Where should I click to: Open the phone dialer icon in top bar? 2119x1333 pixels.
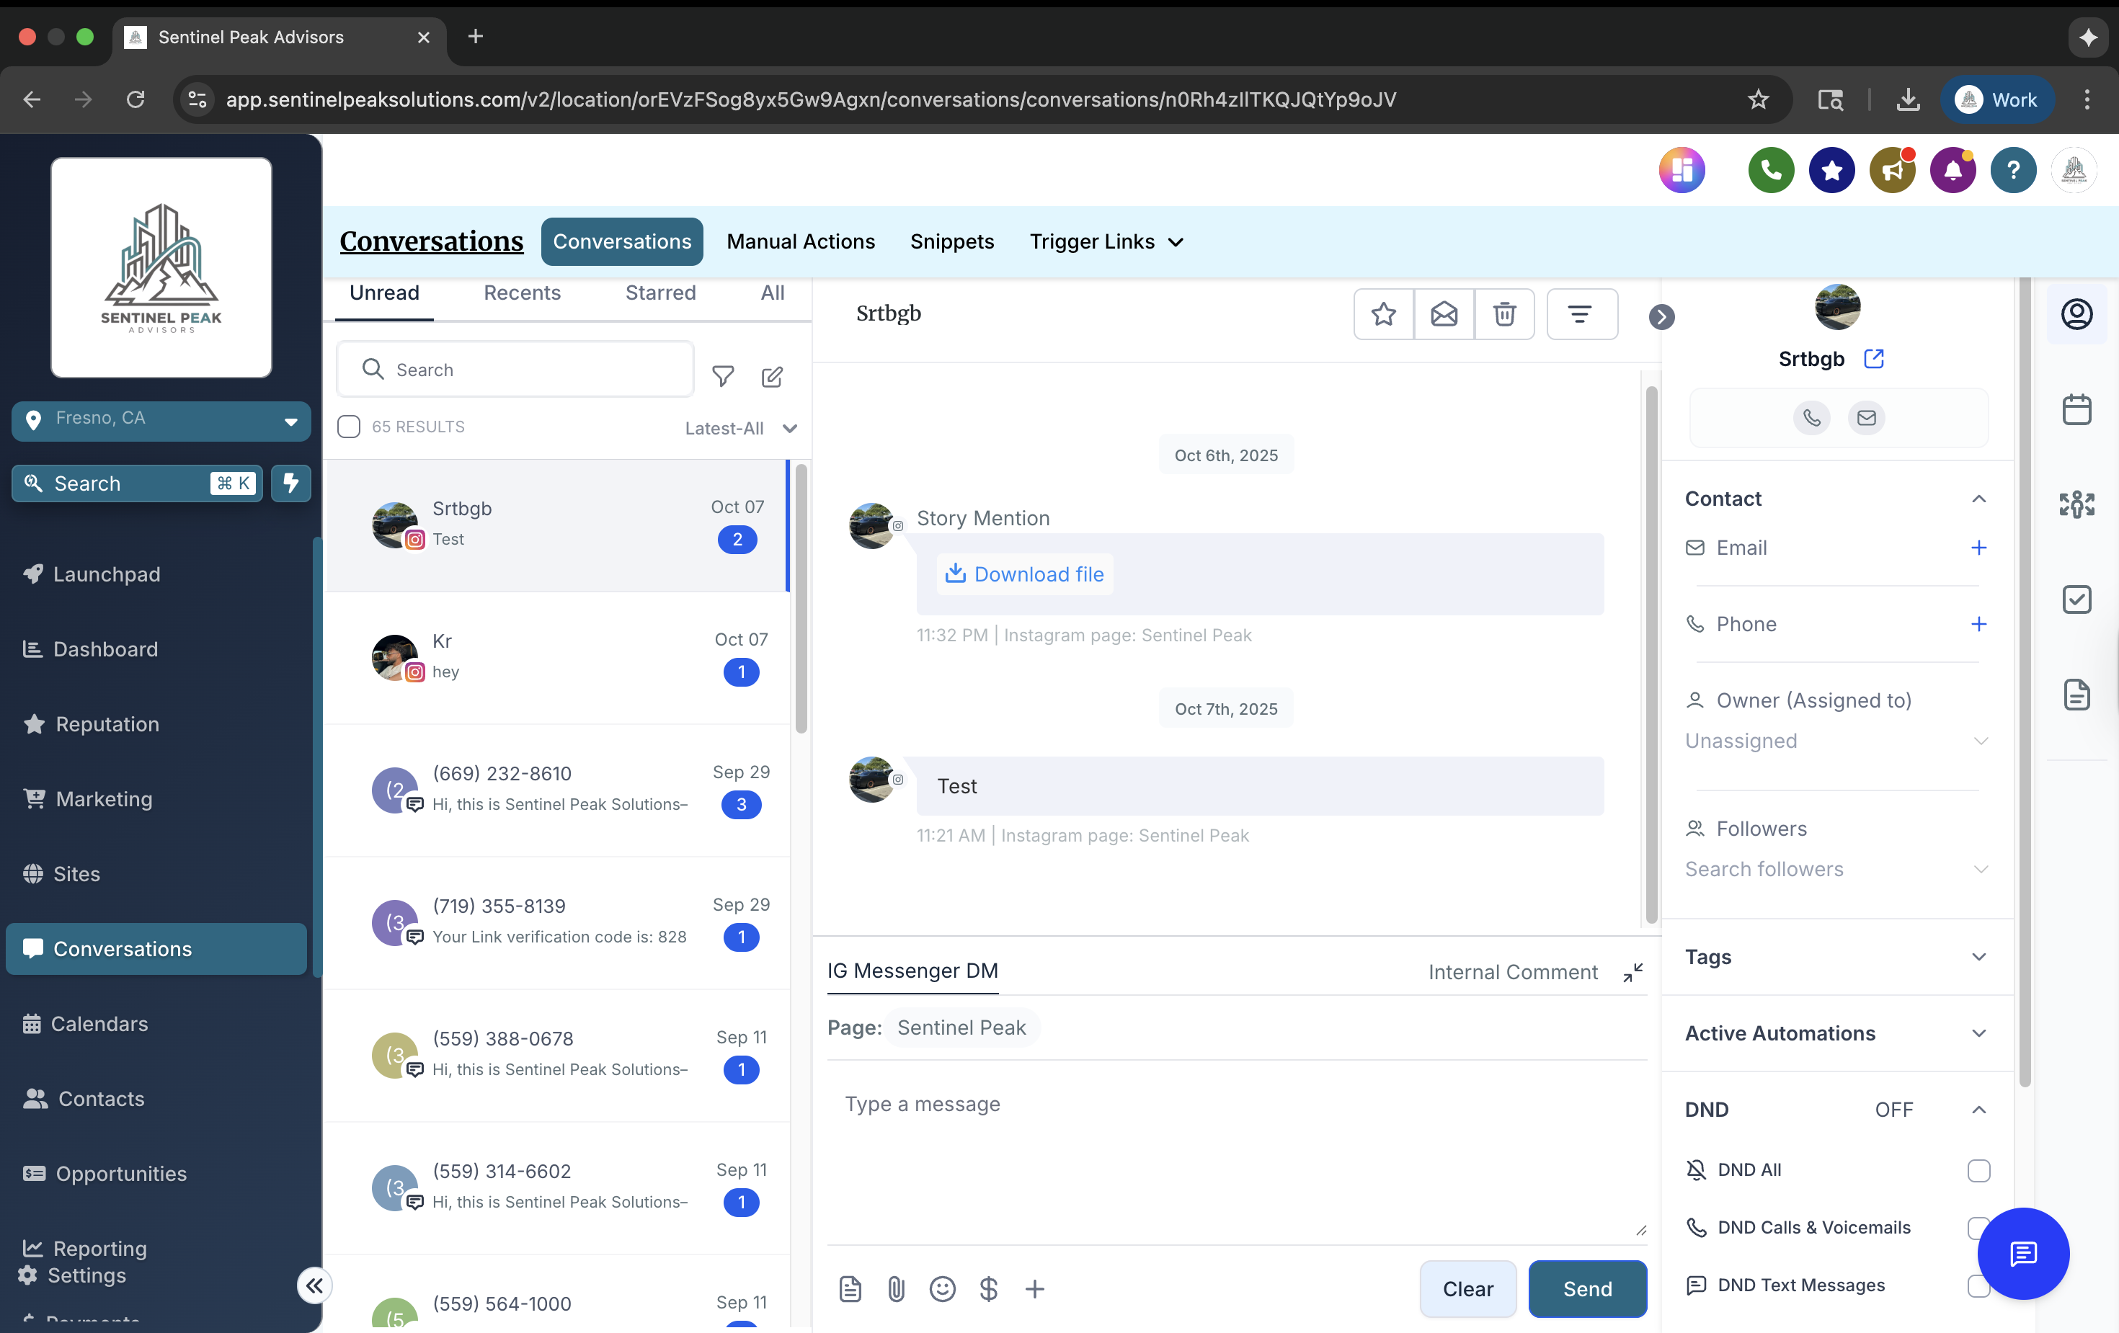[x=1771, y=170]
